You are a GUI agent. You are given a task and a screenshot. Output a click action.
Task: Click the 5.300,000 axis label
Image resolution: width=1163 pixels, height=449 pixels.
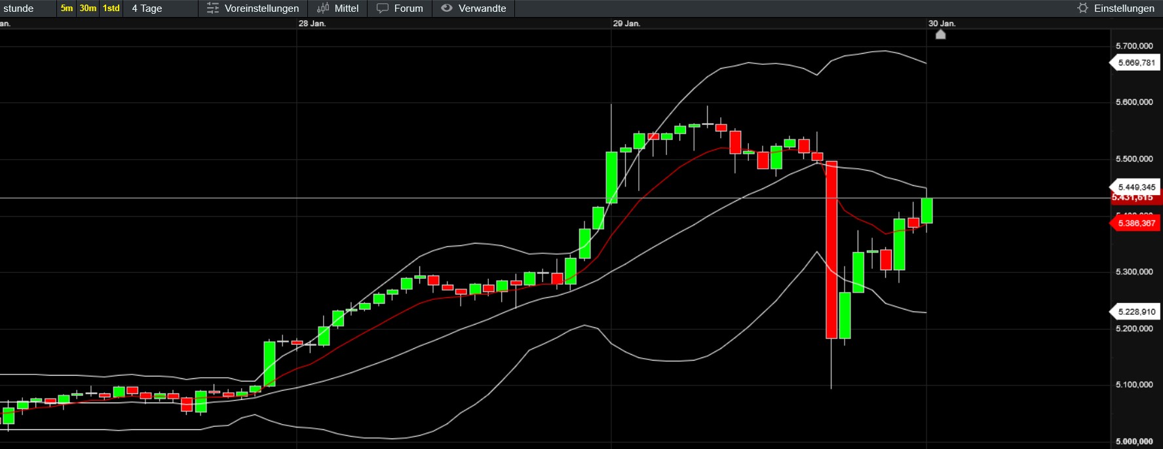point(1134,272)
